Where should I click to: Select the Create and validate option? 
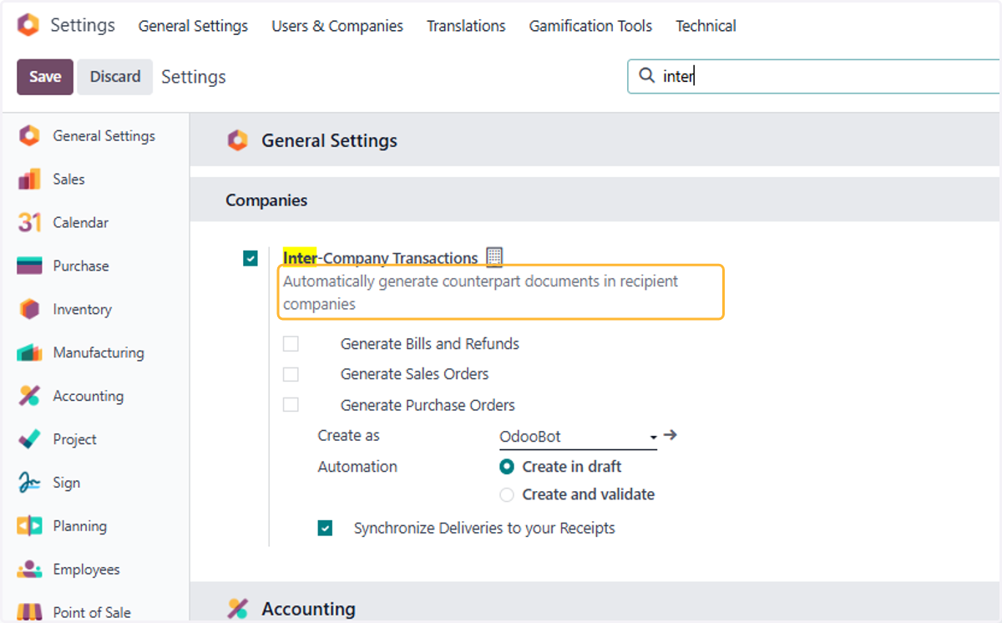click(507, 494)
